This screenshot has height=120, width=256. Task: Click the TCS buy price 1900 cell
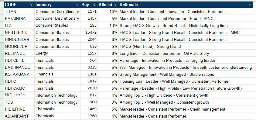89,102
